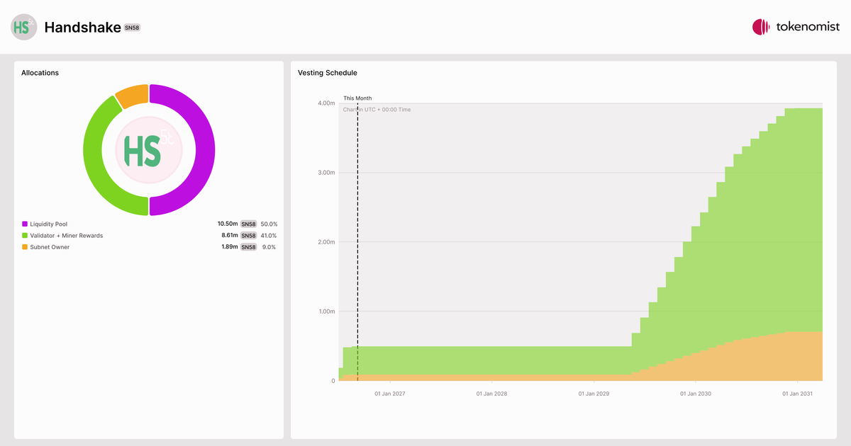Select the orange Subnet Owner legend swatch
Screen dimensions: 851x446
tap(25, 247)
